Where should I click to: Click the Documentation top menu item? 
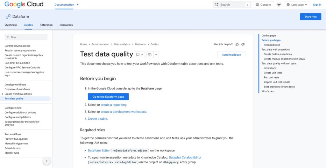pos(64,4)
